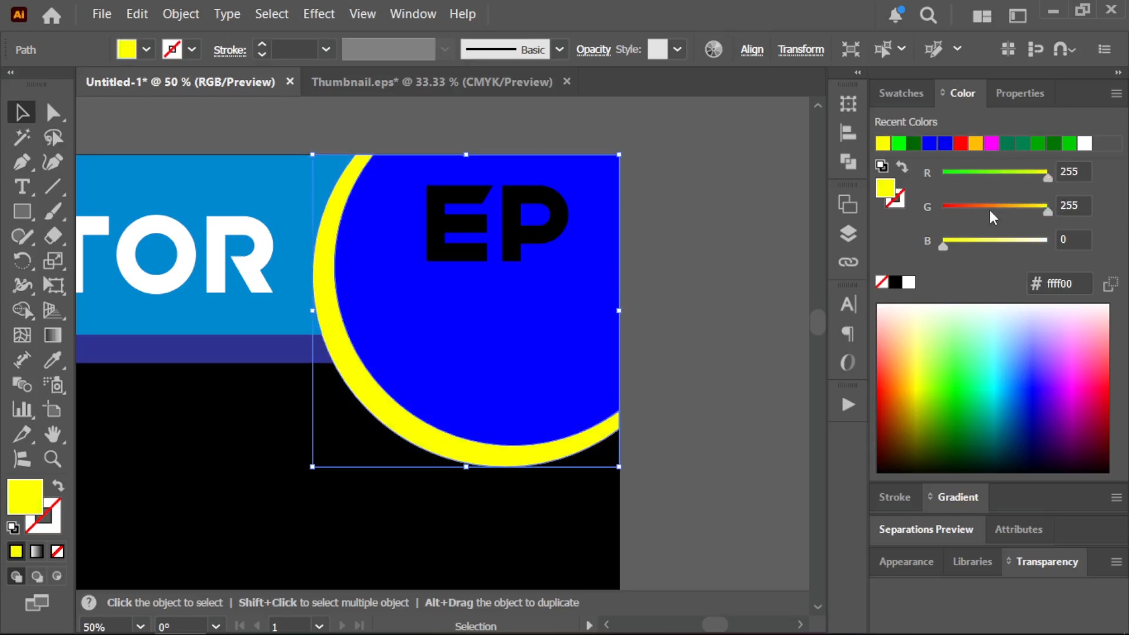Activate the Zoom tool
Viewport: 1129px width, 635px height.
tap(53, 459)
